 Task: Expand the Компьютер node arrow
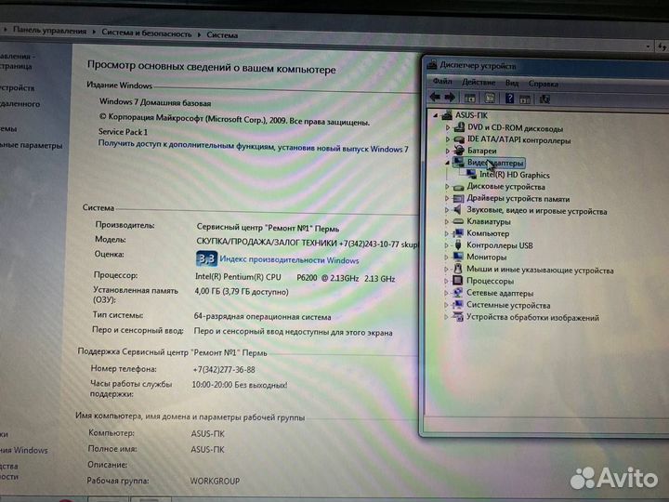(x=446, y=234)
